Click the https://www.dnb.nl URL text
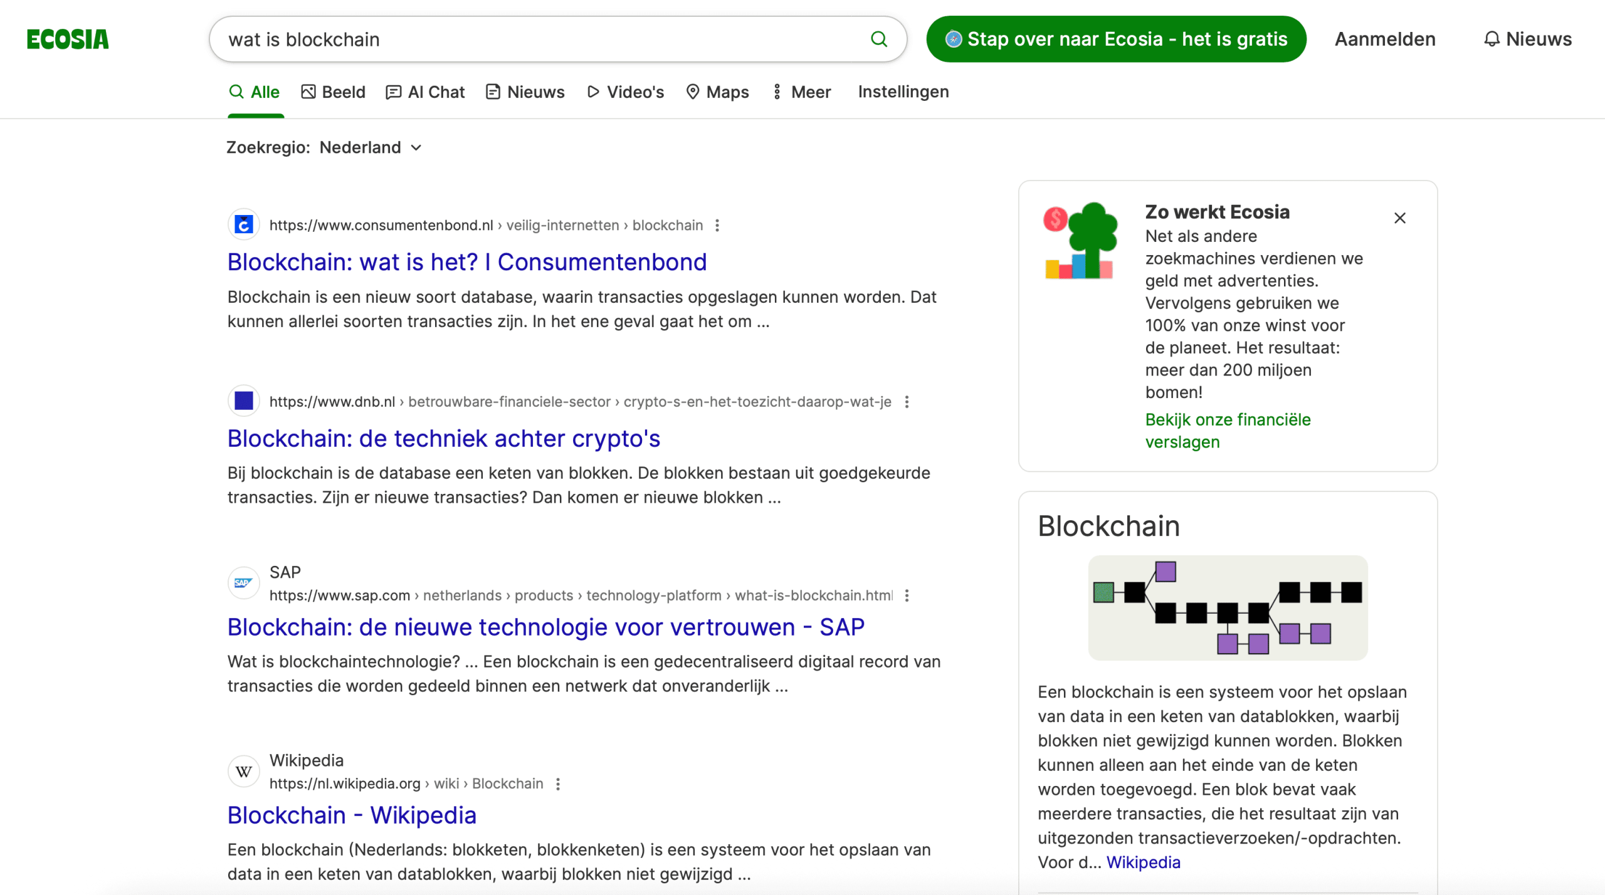Screen dimensions: 1605x895 click(332, 402)
